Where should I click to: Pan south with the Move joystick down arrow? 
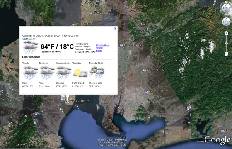pyautogui.click(x=226, y=25)
